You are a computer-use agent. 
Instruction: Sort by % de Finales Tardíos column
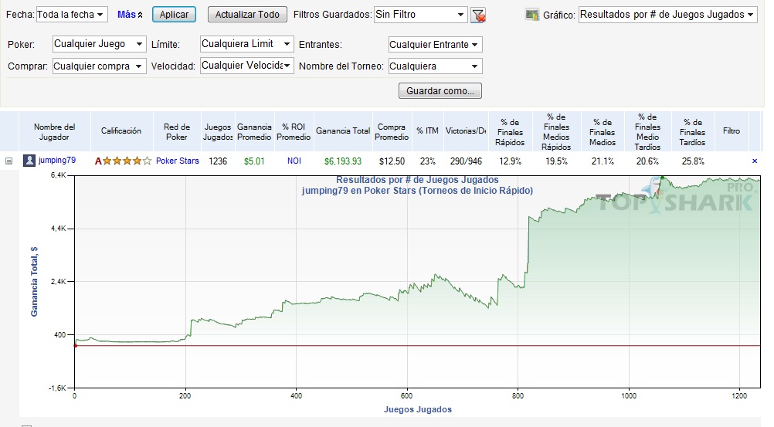pyautogui.click(x=693, y=132)
